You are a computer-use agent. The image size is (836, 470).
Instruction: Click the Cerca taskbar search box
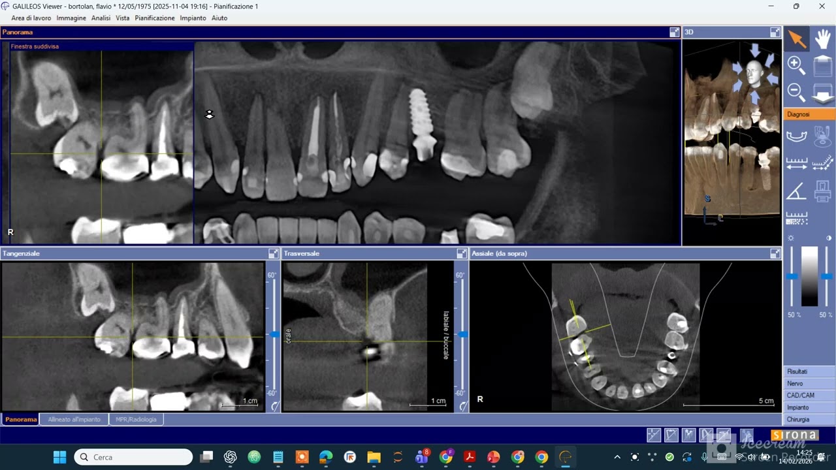[x=133, y=457]
